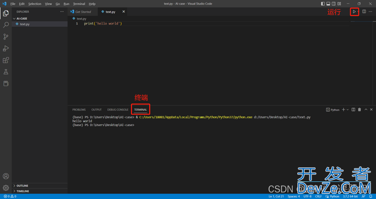The width and height of the screenshot is (376, 199).
Task: Open the Edit menu
Action: point(22,4)
